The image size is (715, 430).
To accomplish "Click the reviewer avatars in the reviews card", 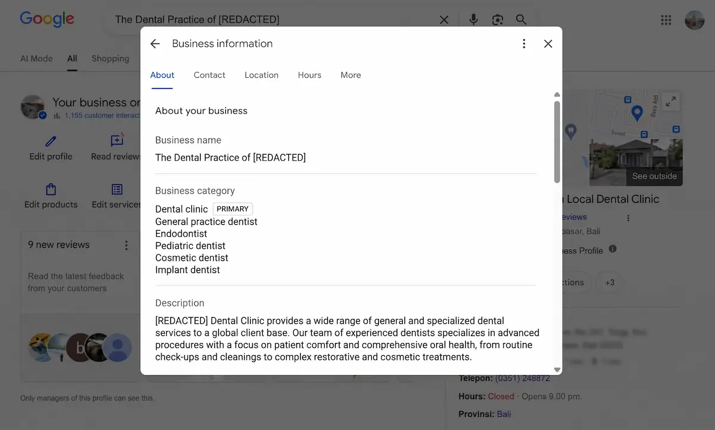I will [81, 347].
